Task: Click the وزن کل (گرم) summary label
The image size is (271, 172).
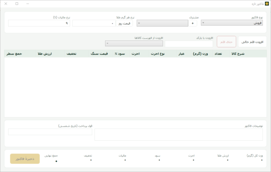Action: 255,156
